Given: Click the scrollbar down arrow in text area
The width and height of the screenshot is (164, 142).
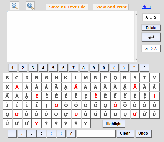Looking at the screenshot, I should pos(136,59).
